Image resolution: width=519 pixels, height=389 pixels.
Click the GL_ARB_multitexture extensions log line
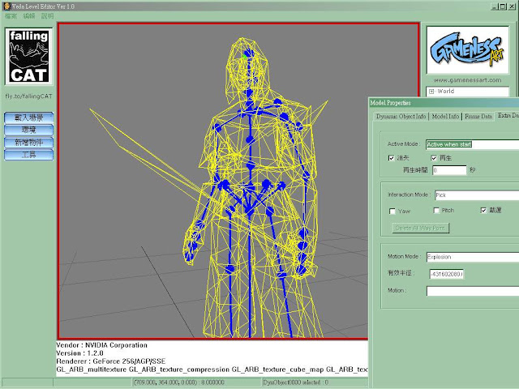[212, 370]
